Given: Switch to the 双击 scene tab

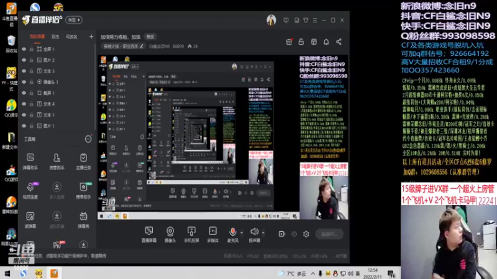Looking at the screenshot, I should [x=55, y=37].
